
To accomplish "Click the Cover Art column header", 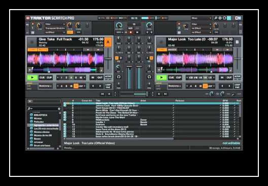I will 87,101.
